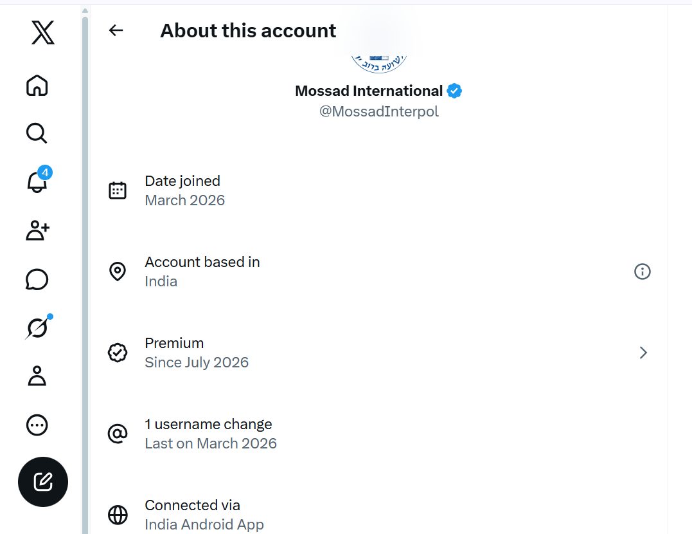
Task: Open the Premium Since July 2026 row
Action: click(378, 353)
